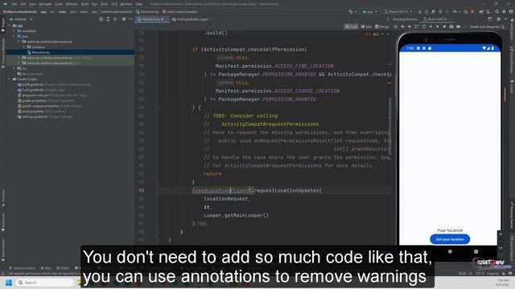The width and height of the screenshot is (515, 289).
Task: Tap the phone's recent apps square
Action: 476,251
